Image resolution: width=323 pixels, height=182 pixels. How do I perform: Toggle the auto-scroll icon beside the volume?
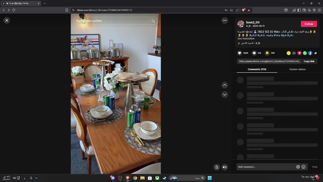tap(217, 167)
